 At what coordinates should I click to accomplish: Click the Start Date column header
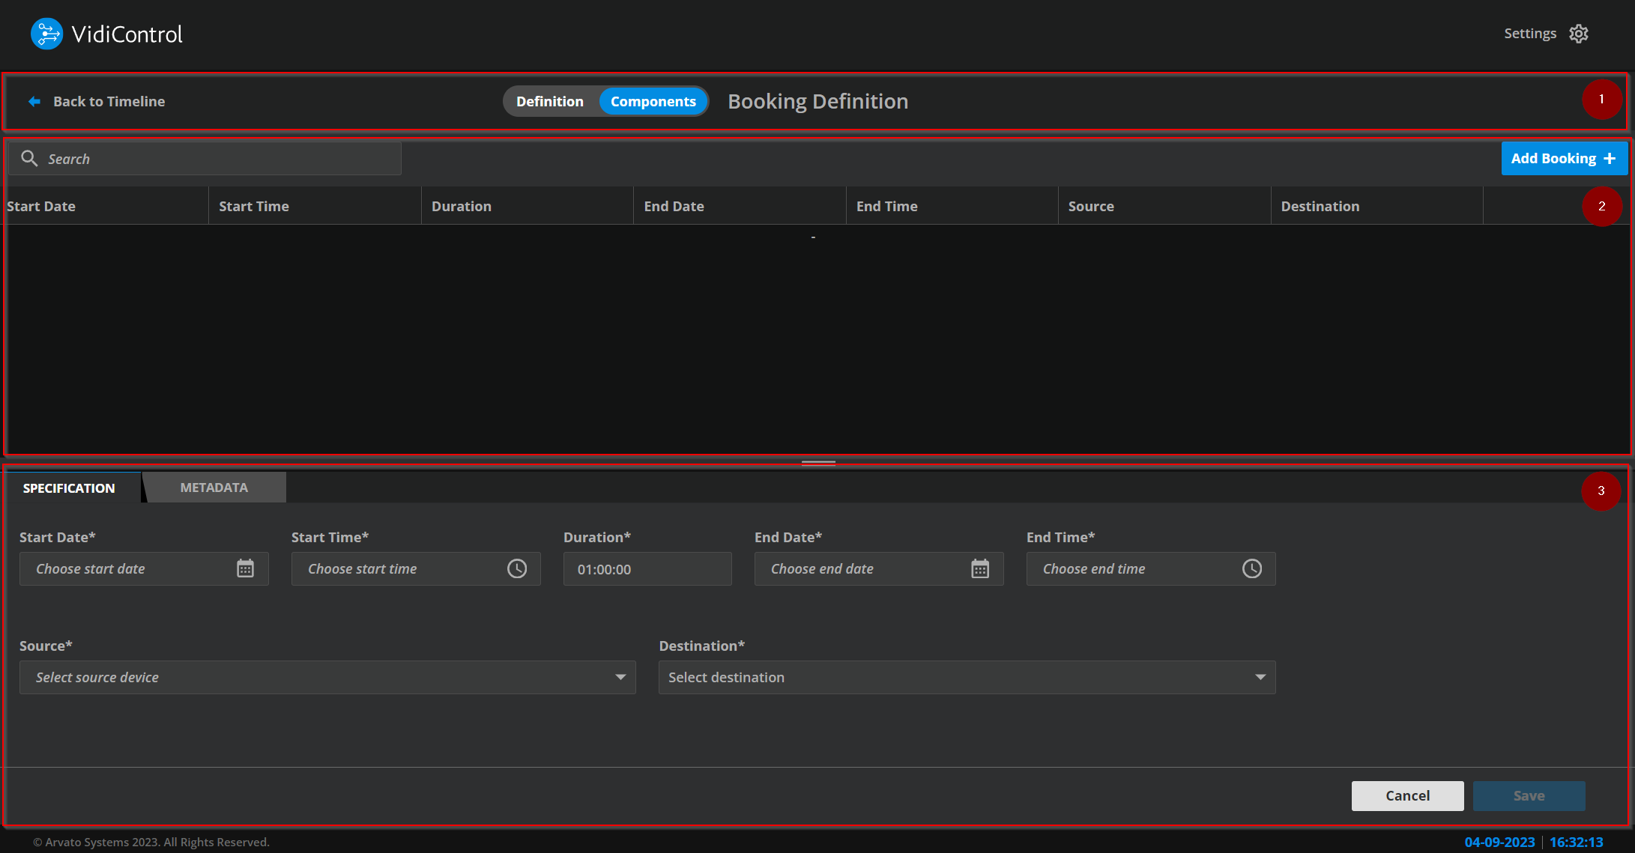click(42, 206)
